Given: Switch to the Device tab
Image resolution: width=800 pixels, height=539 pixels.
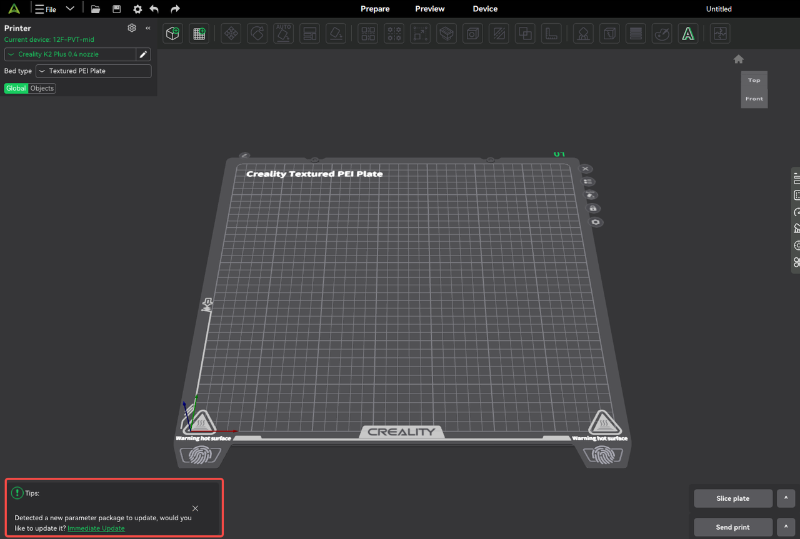Looking at the screenshot, I should 485,9.
